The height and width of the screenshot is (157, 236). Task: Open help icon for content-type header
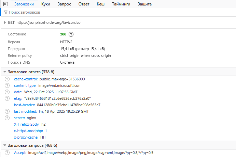click(7, 86)
